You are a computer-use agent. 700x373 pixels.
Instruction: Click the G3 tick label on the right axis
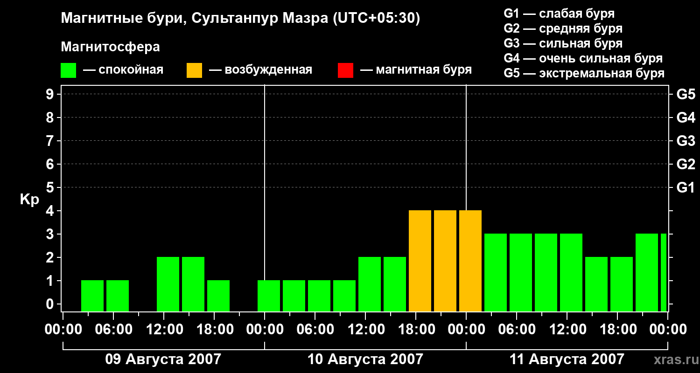point(686,141)
